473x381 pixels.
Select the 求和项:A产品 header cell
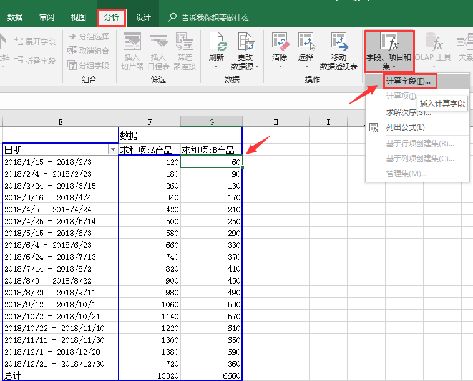[150, 149]
